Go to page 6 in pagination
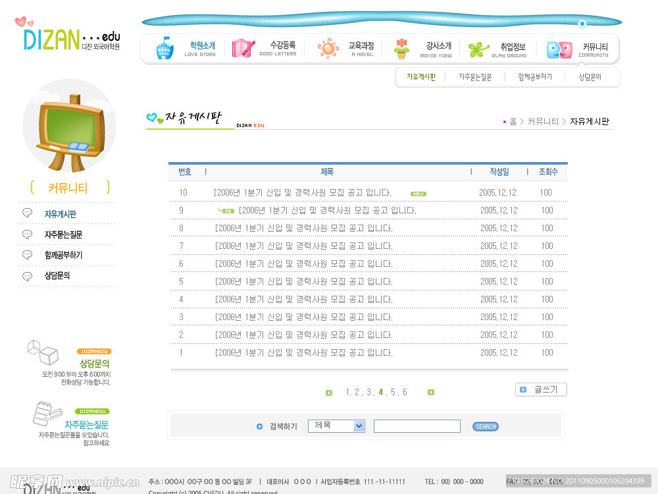The width and height of the screenshot is (658, 494). click(x=405, y=392)
